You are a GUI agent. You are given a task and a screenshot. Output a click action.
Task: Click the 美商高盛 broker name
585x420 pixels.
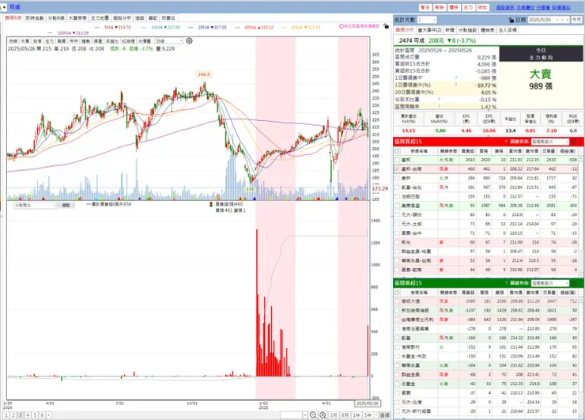coord(410,206)
